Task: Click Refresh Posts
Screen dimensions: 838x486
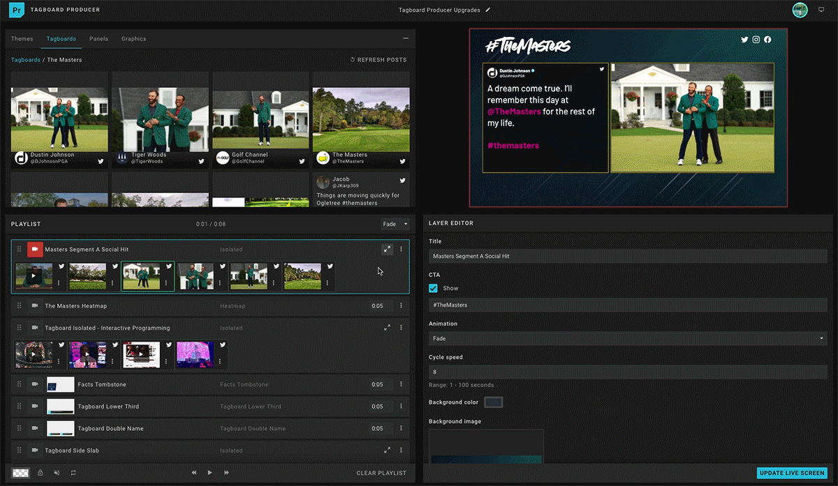Action: (x=378, y=60)
